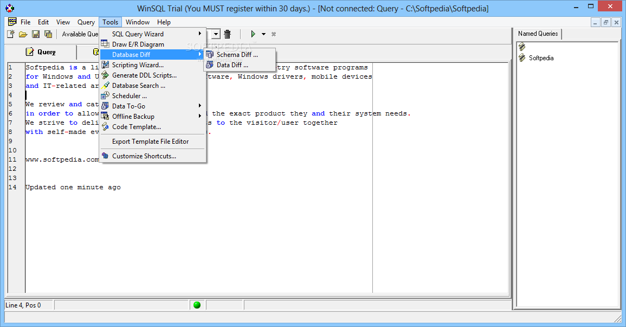This screenshot has height=327, width=626.
Task: Expand the Data To-Go submenu arrow
Action: [x=200, y=106]
